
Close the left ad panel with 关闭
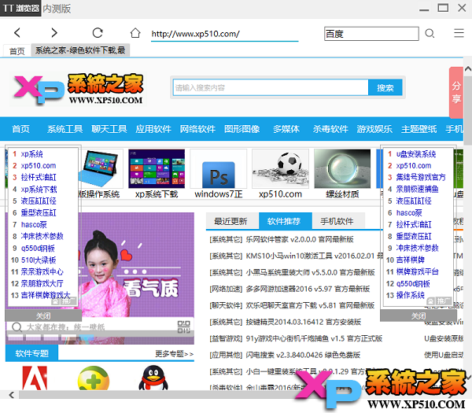(x=43, y=315)
